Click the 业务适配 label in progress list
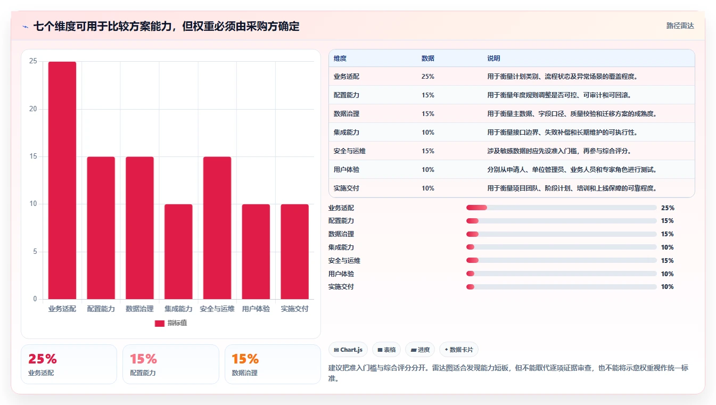Viewport: 716px width, 405px height. click(341, 208)
